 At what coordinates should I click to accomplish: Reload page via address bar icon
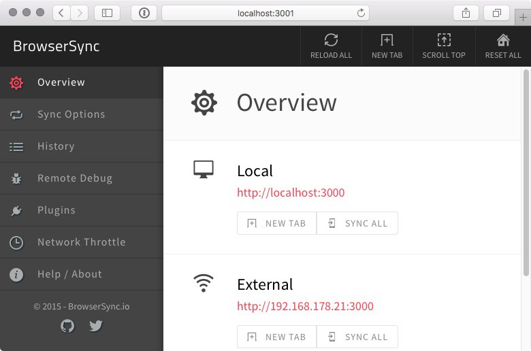click(361, 13)
